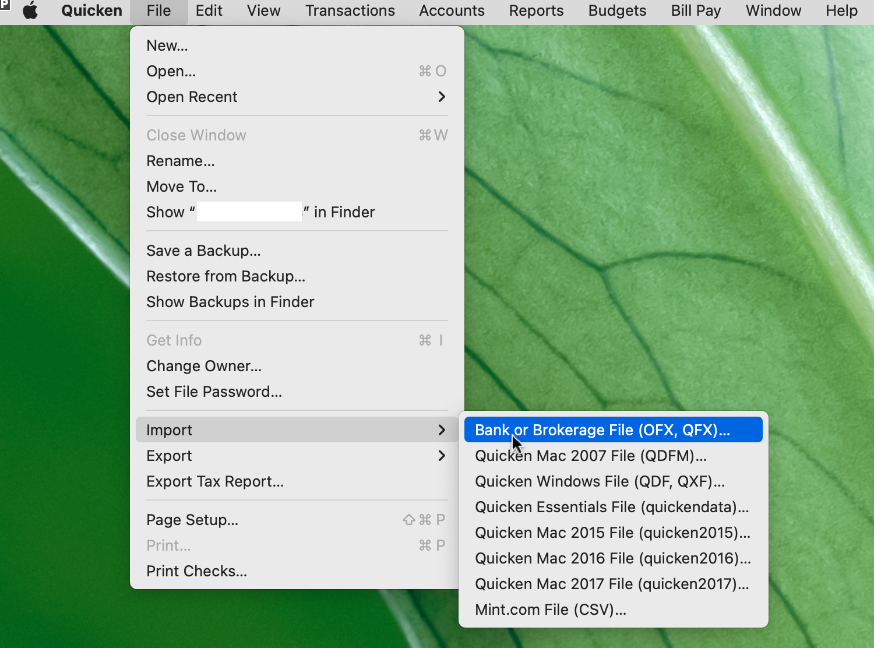This screenshot has width=874, height=648.
Task: Select Bank or Brokerage File import
Action: coord(601,429)
